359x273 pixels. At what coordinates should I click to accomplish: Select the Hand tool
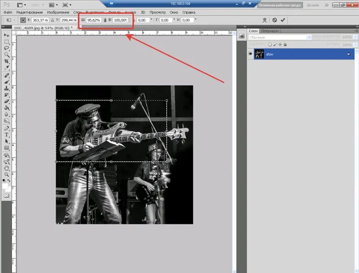[x=7, y=168]
